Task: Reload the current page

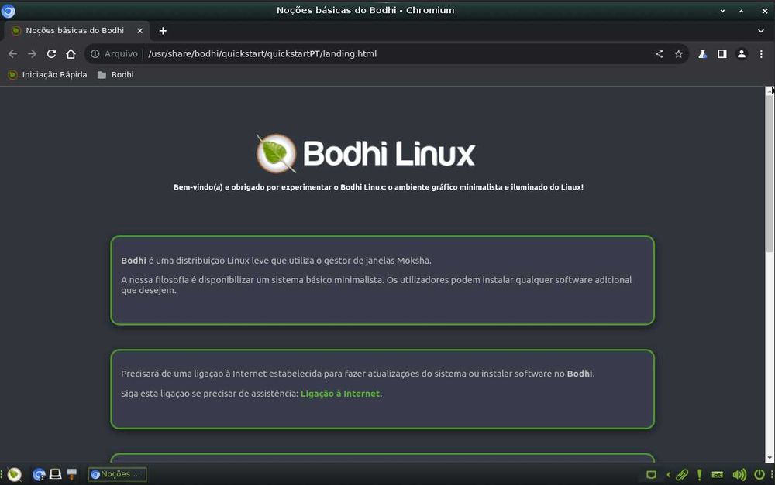Action: [x=51, y=54]
